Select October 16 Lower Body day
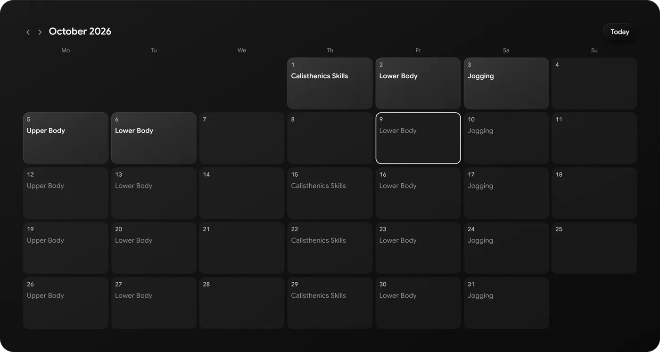 [x=418, y=193]
